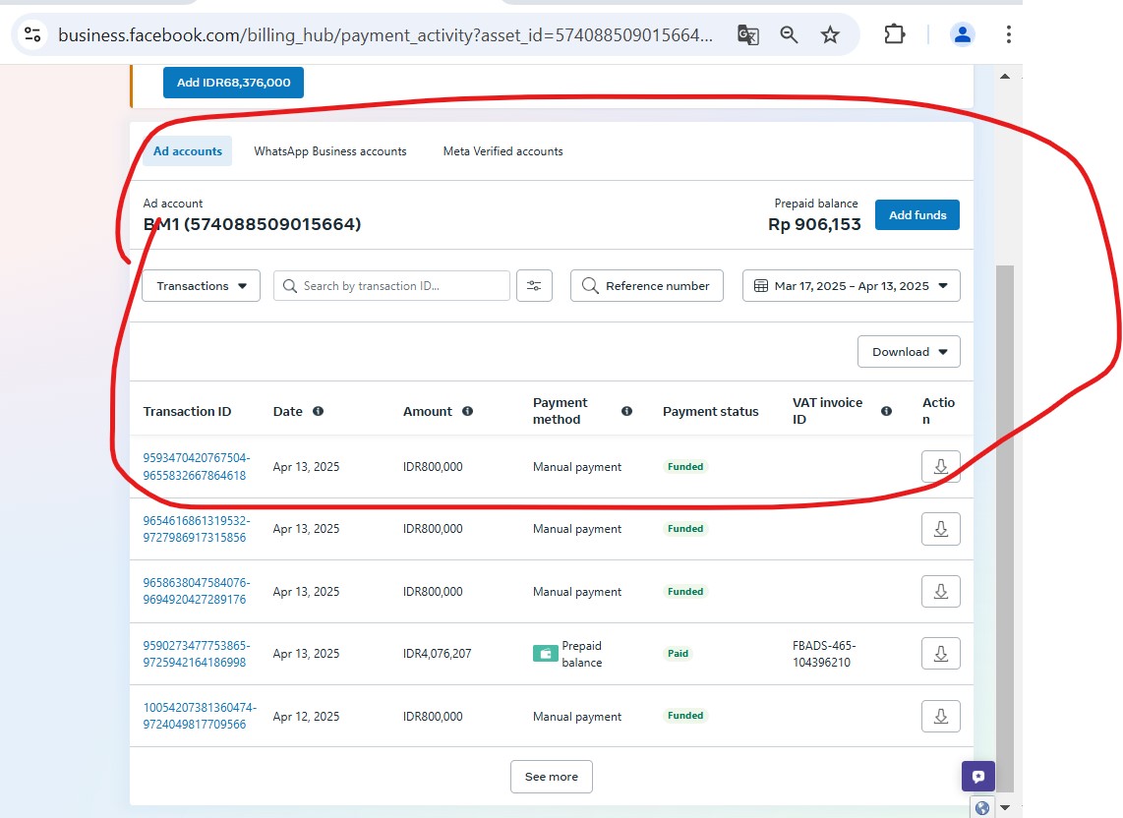
Task: Open the browser extensions puzzle icon
Action: coord(894,34)
